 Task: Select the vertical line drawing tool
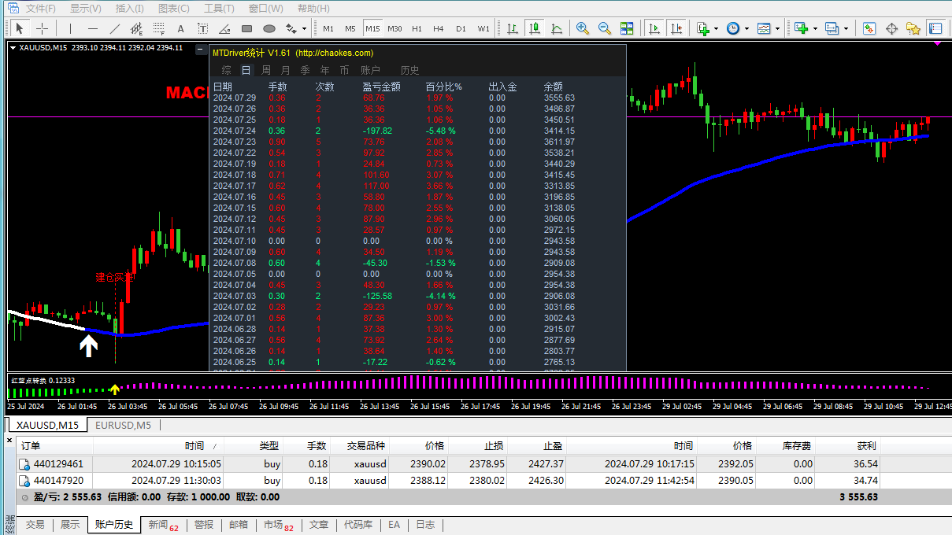coord(70,28)
